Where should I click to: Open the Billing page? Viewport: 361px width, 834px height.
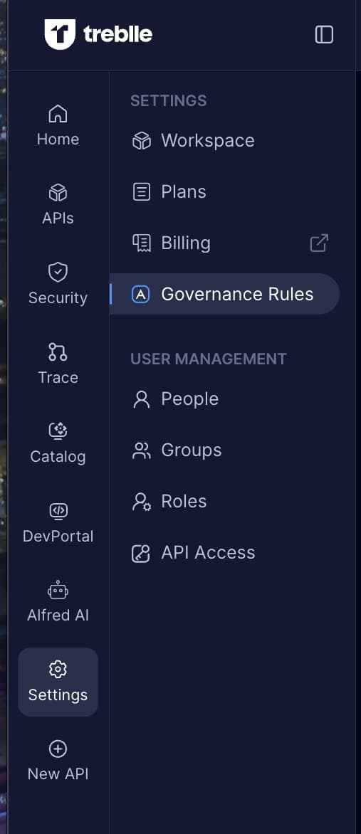click(225, 243)
